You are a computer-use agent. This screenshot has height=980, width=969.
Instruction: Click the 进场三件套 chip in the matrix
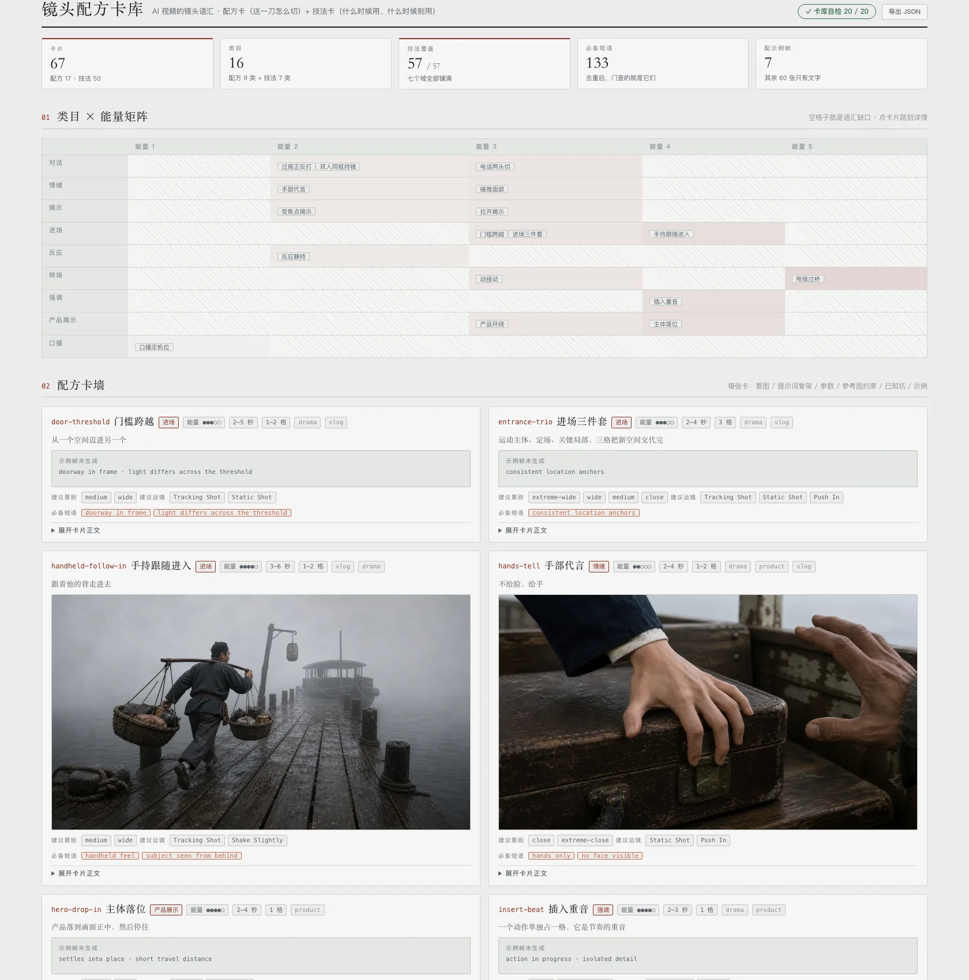[527, 234]
